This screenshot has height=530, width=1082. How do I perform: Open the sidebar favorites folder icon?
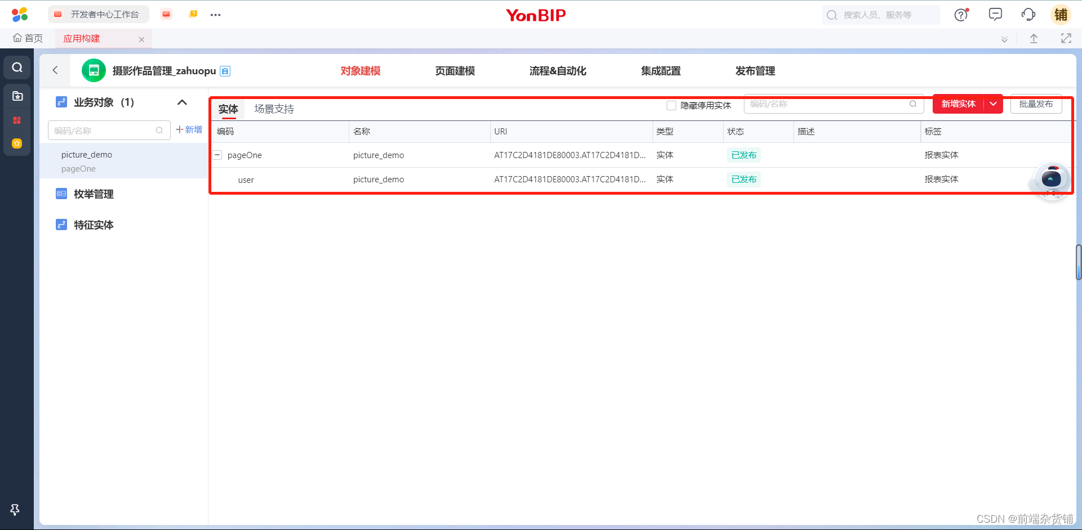click(17, 96)
